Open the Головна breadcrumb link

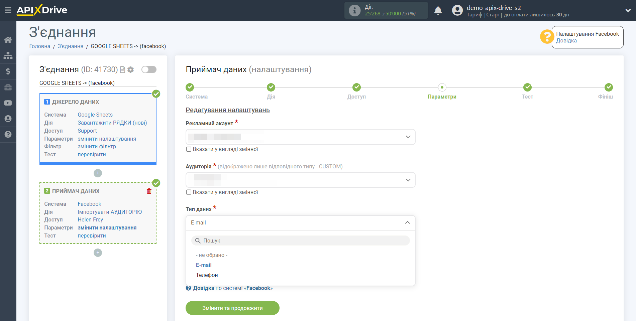coord(40,46)
